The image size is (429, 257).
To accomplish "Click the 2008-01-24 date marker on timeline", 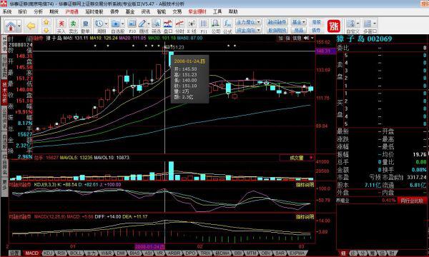I will pos(149,246).
